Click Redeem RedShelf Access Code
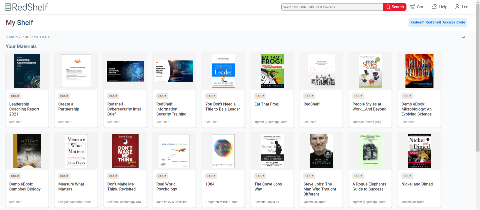 click(437, 22)
